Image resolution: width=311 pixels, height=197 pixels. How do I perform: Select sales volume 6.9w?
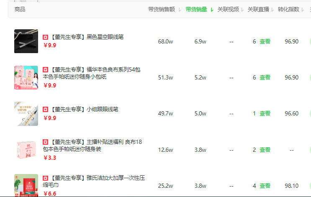point(200,42)
